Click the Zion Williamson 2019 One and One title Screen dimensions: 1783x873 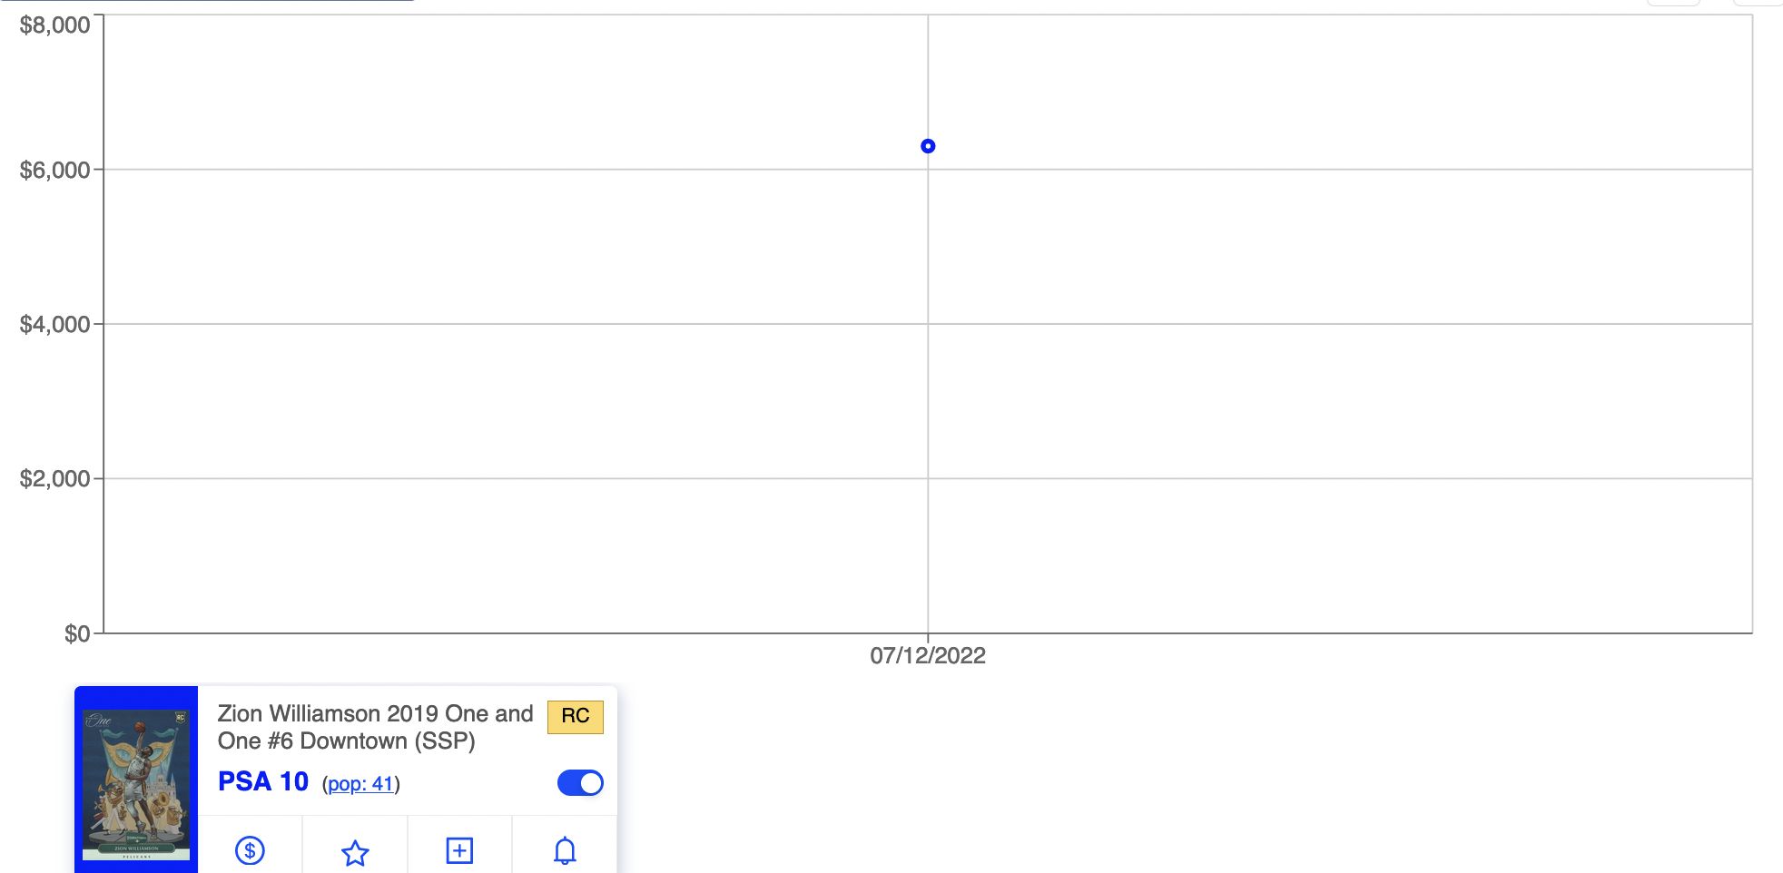(x=374, y=727)
